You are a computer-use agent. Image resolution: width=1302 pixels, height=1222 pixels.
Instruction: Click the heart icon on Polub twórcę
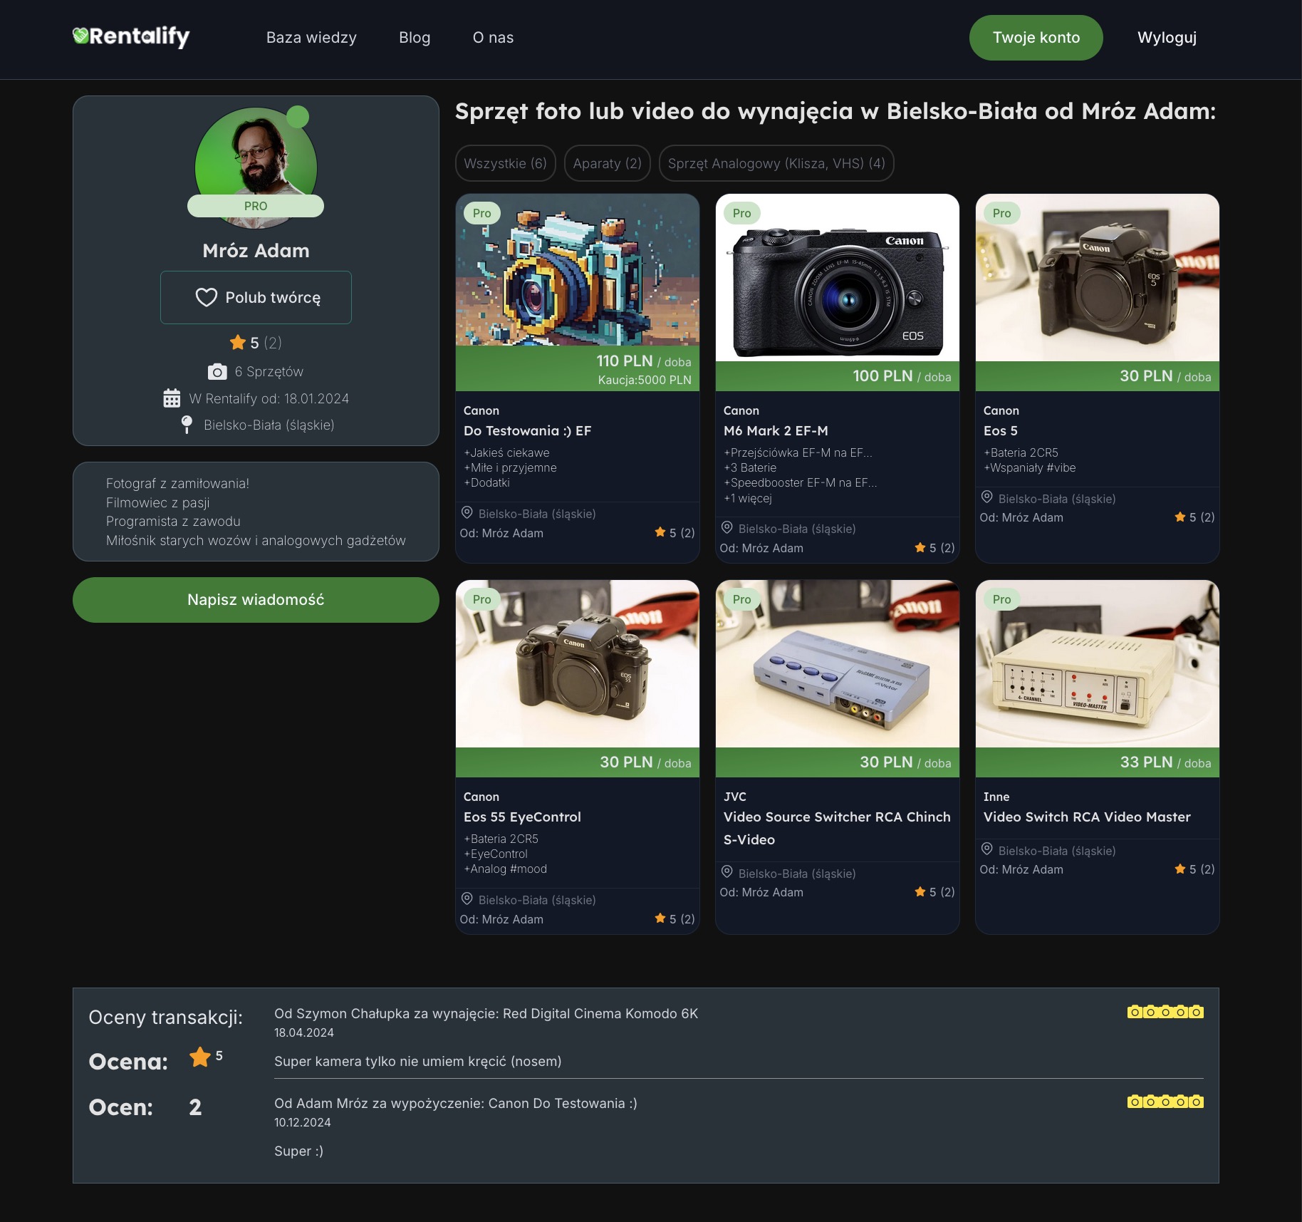(206, 297)
